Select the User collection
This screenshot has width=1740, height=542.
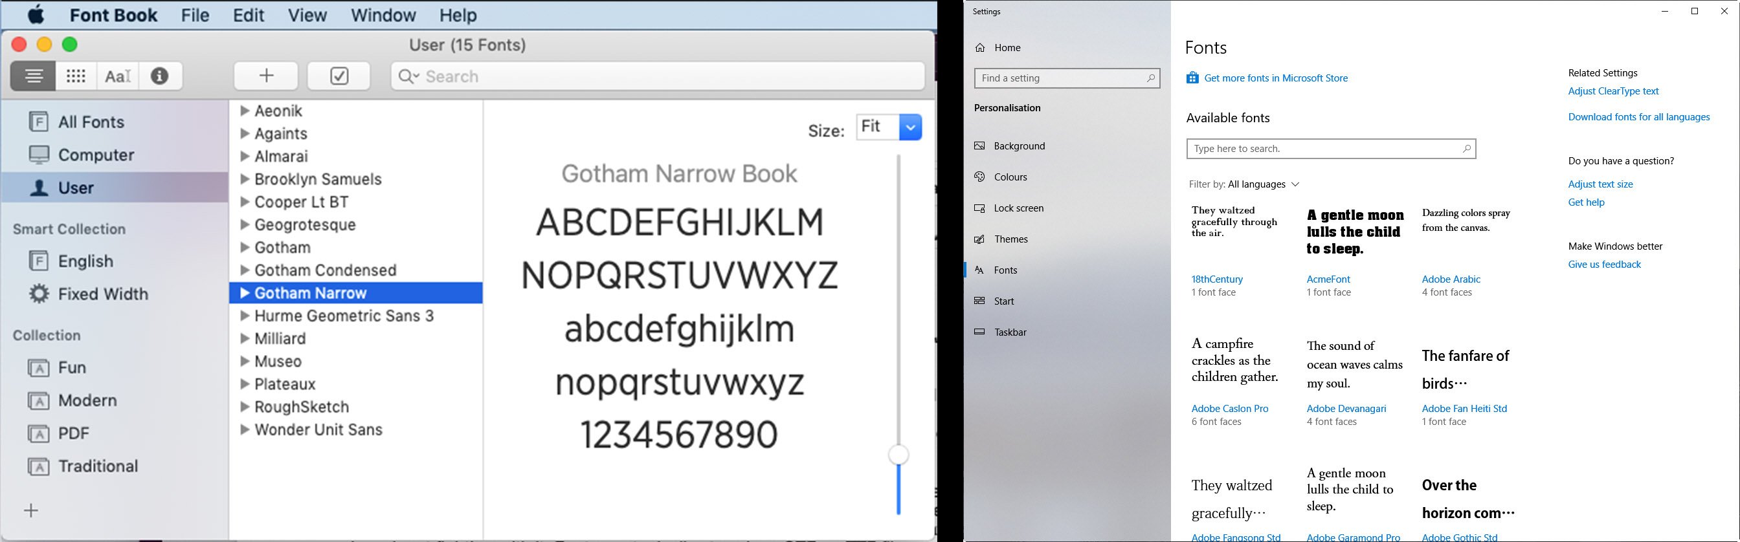click(115, 188)
